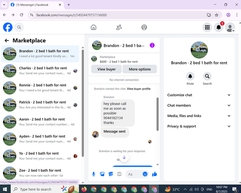
Task: Open View buyer profile link
Action: 139,89
